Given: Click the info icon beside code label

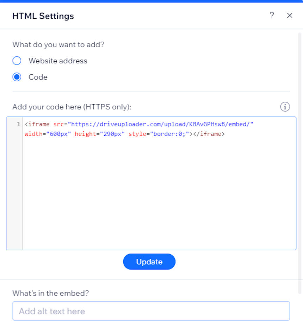Looking at the screenshot, I should [285, 107].
